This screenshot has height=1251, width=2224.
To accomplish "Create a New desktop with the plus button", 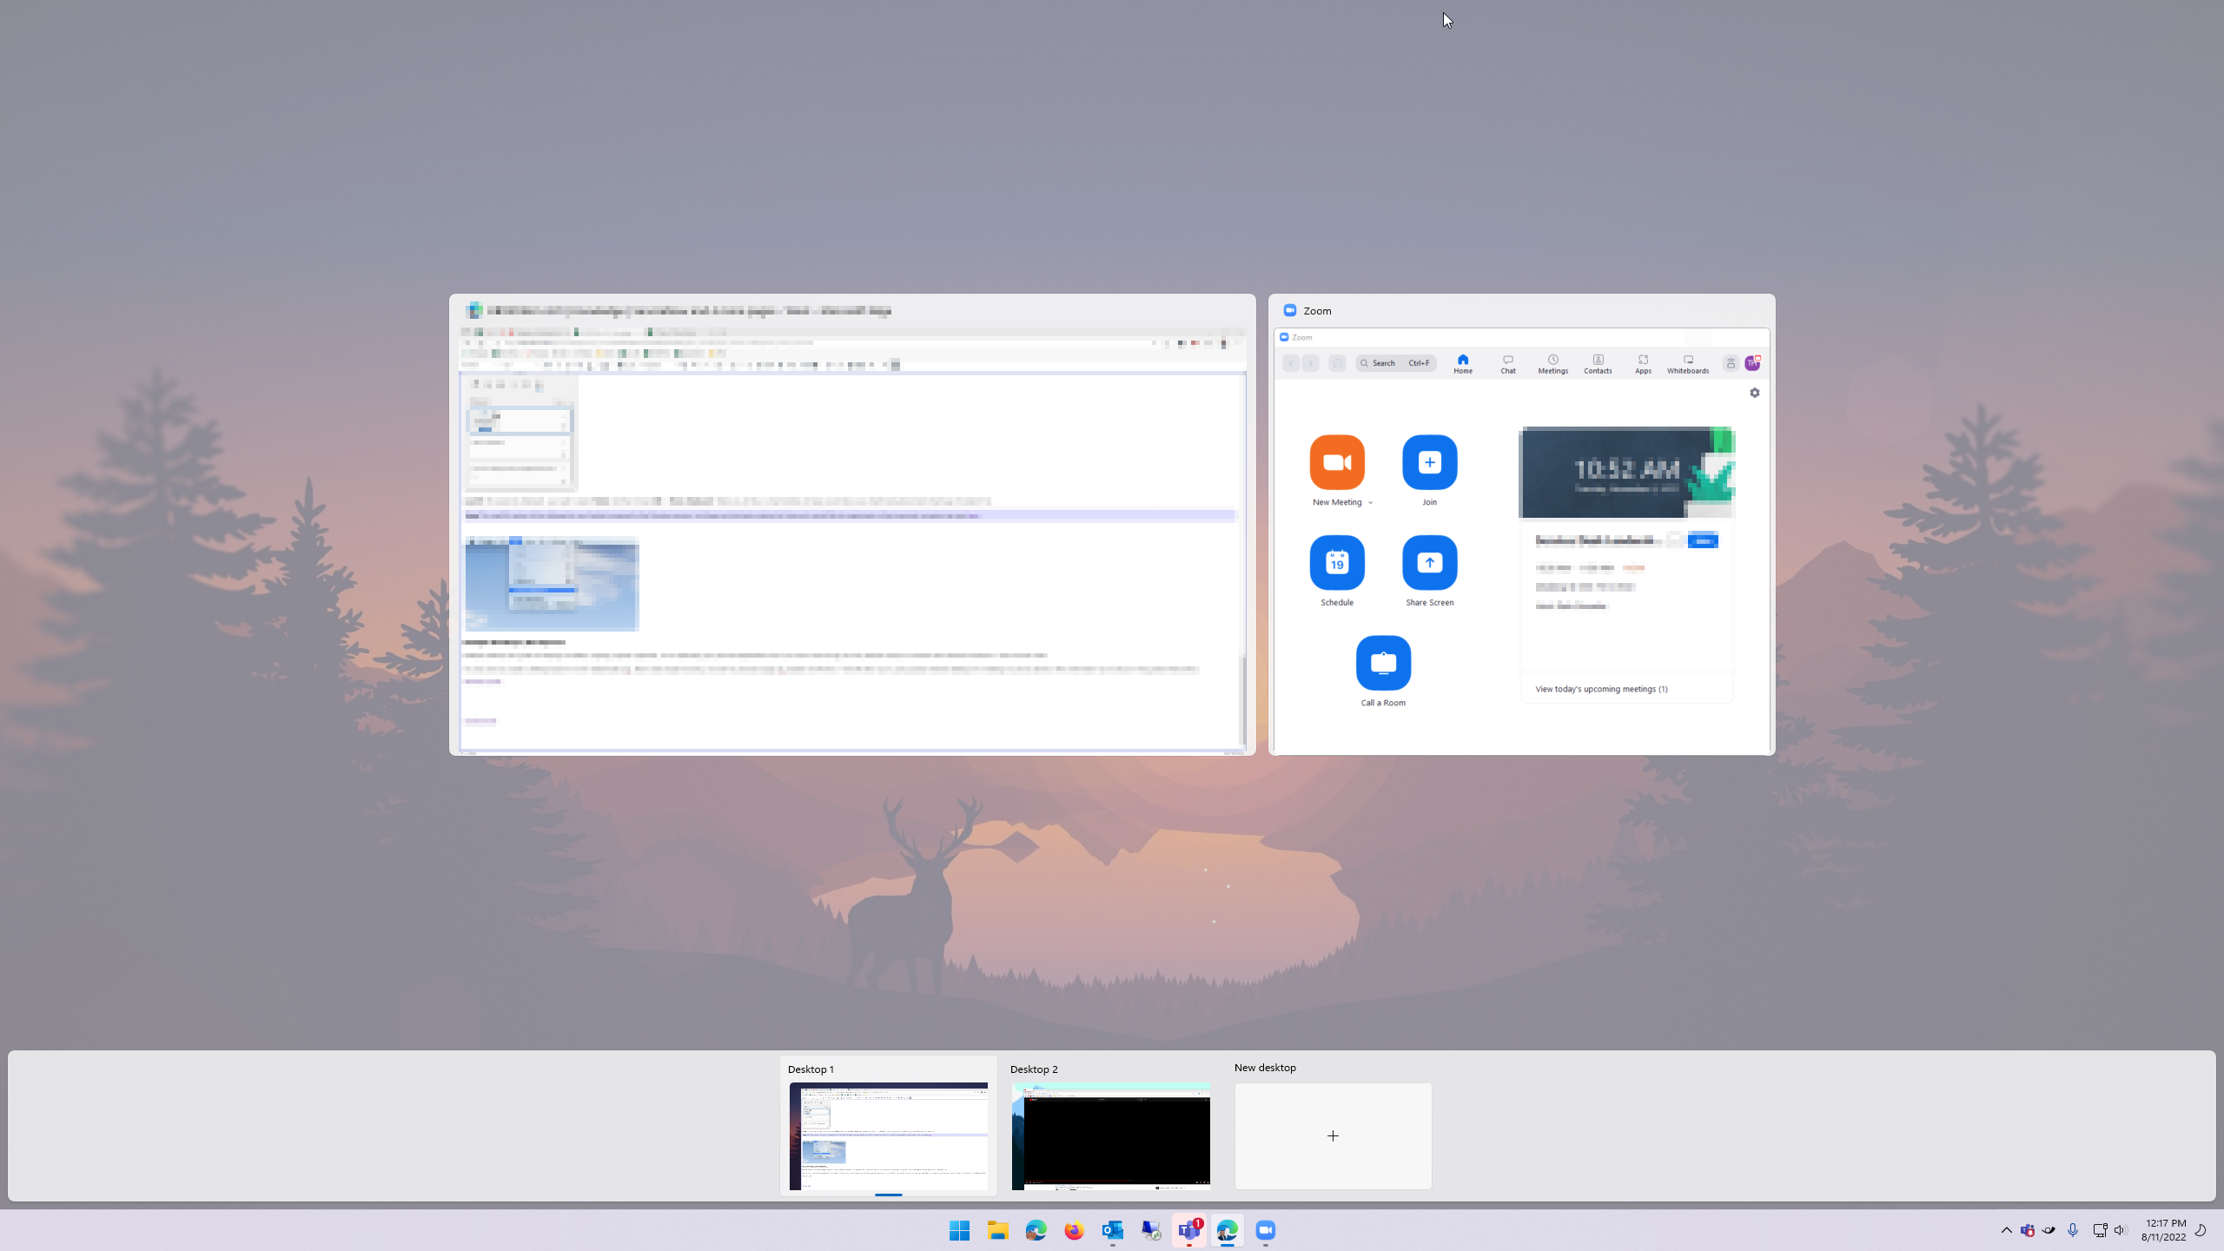I will click(1332, 1135).
